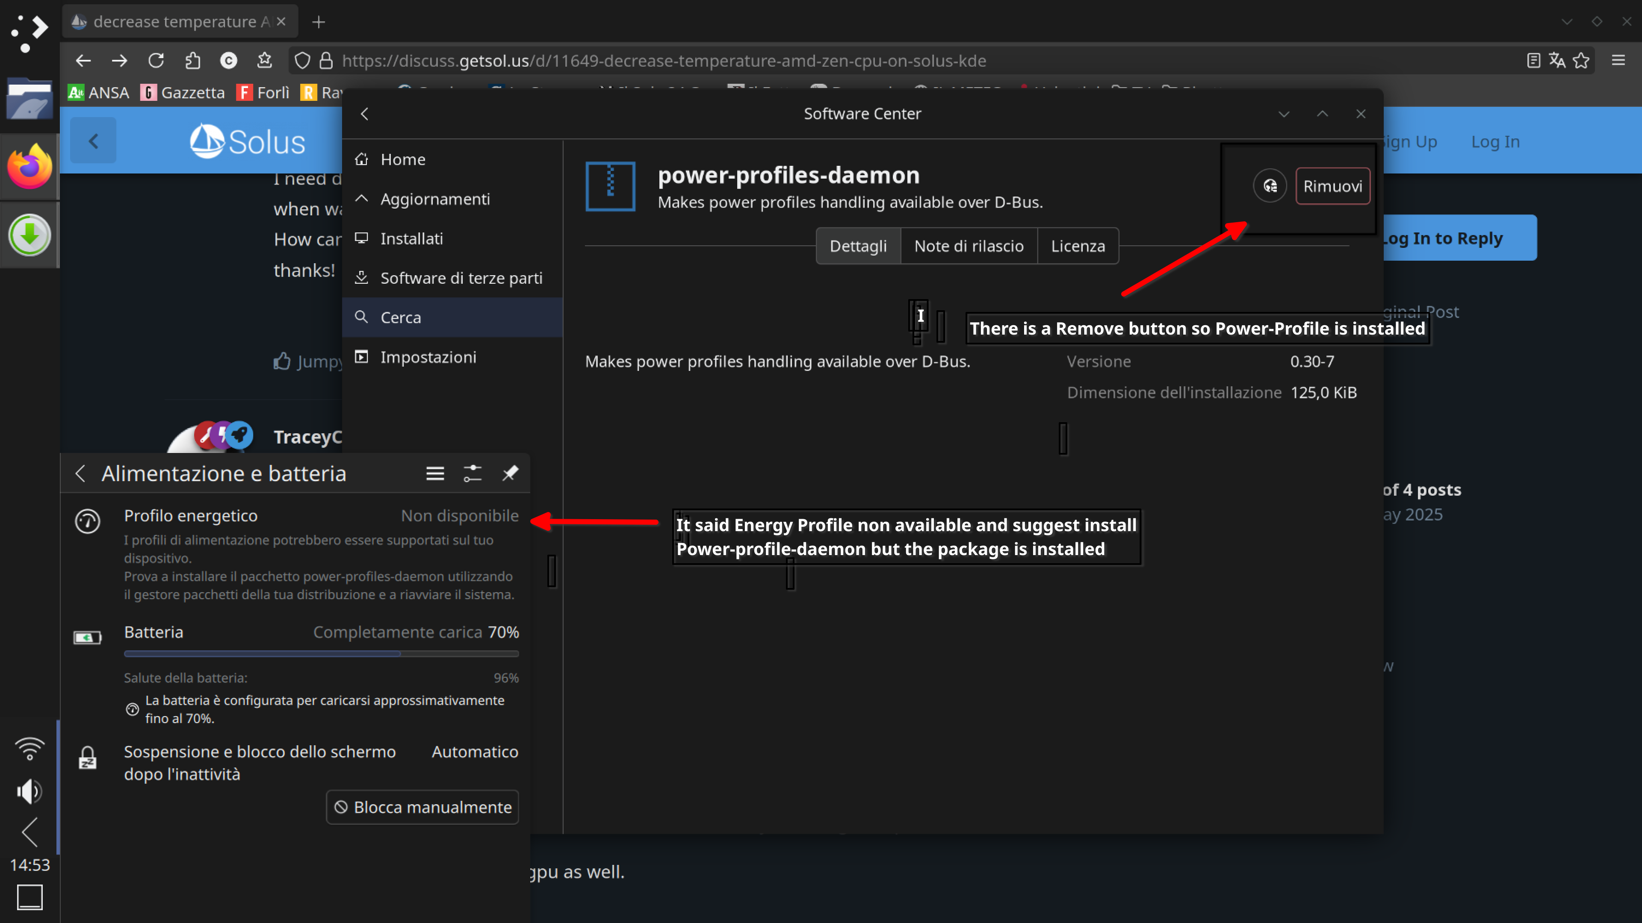Go back in Software Center header
The height and width of the screenshot is (923, 1642).
[365, 113]
